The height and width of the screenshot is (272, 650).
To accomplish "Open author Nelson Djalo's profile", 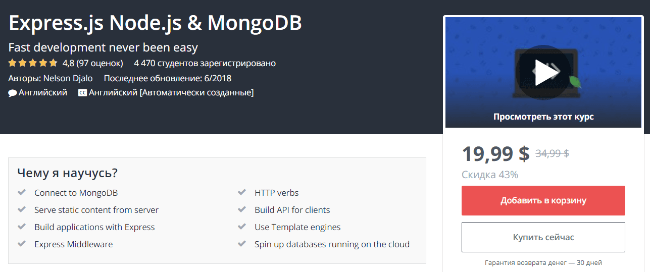I will tap(68, 78).
